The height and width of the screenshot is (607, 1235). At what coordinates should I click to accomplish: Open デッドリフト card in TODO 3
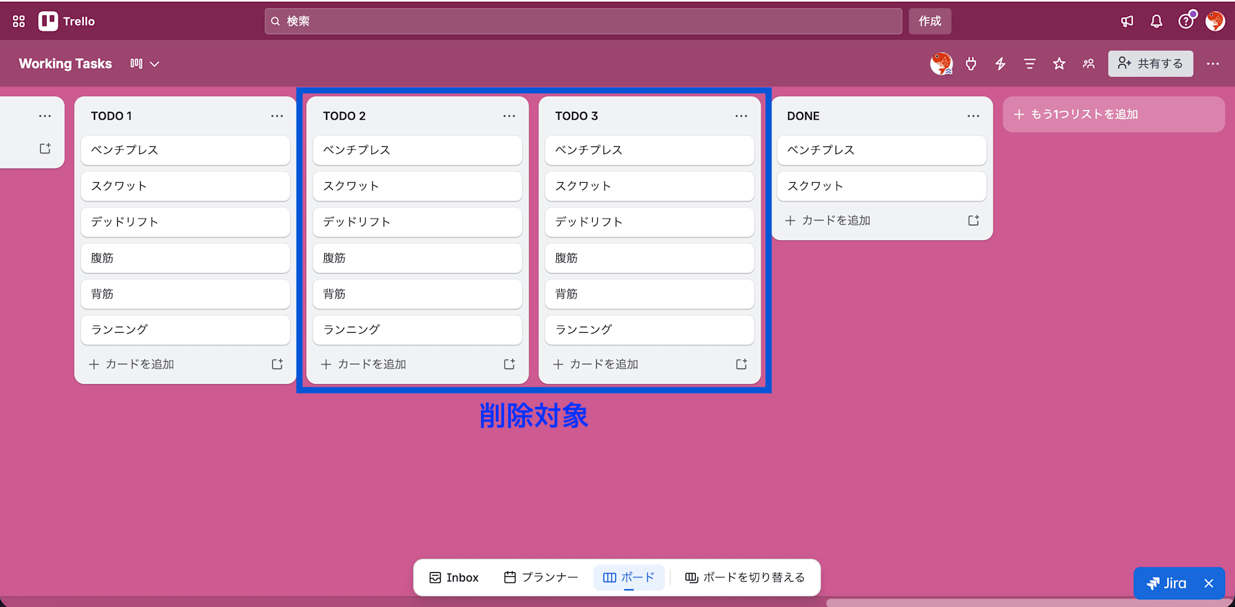coord(650,222)
